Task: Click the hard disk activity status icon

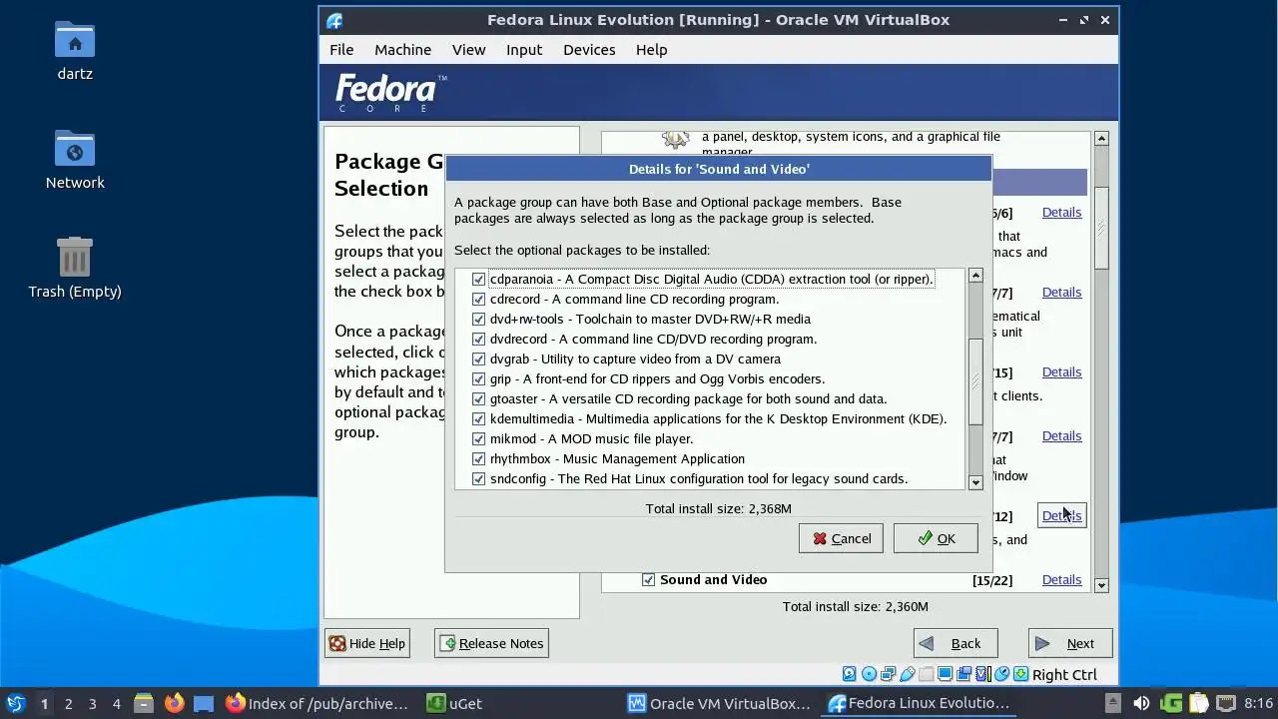Action: (x=849, y=674)
